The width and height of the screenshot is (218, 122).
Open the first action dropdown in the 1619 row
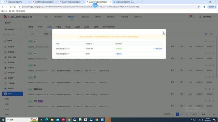tap(173, 94)
